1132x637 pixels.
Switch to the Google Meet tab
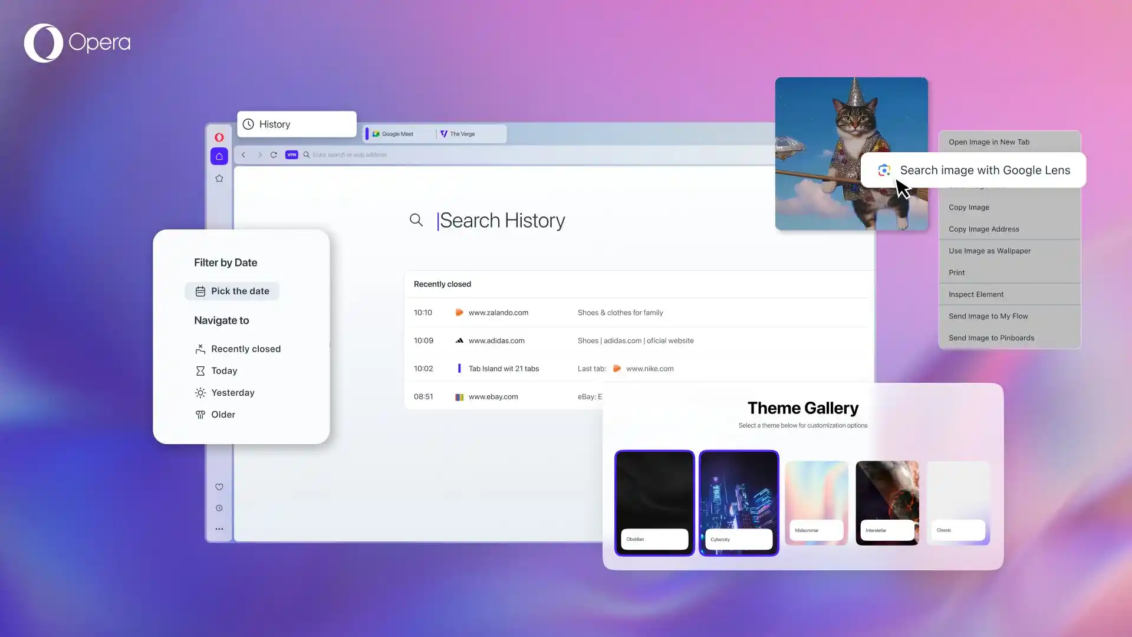coord(397,134)
